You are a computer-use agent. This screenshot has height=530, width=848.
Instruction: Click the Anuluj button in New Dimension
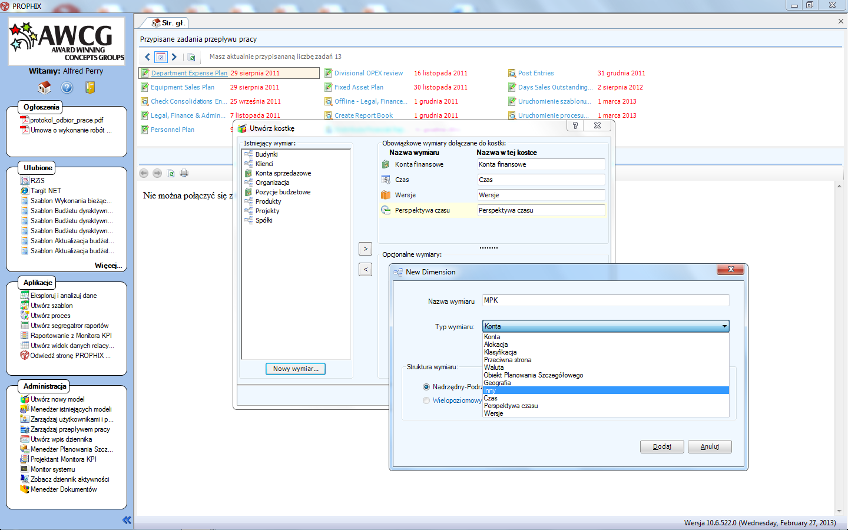[x=710, y=446]
